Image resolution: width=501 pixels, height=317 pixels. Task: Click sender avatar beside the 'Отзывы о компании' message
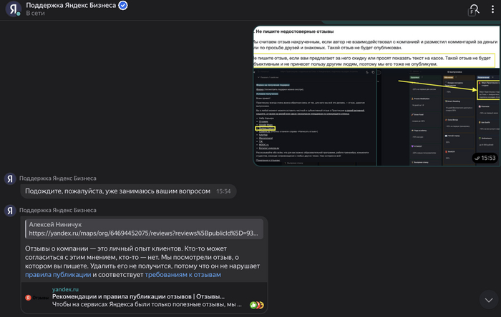click(10, 211)
